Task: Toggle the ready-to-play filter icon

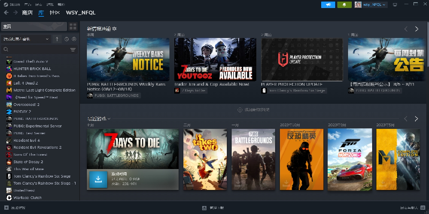Action: tap(74, 39)
